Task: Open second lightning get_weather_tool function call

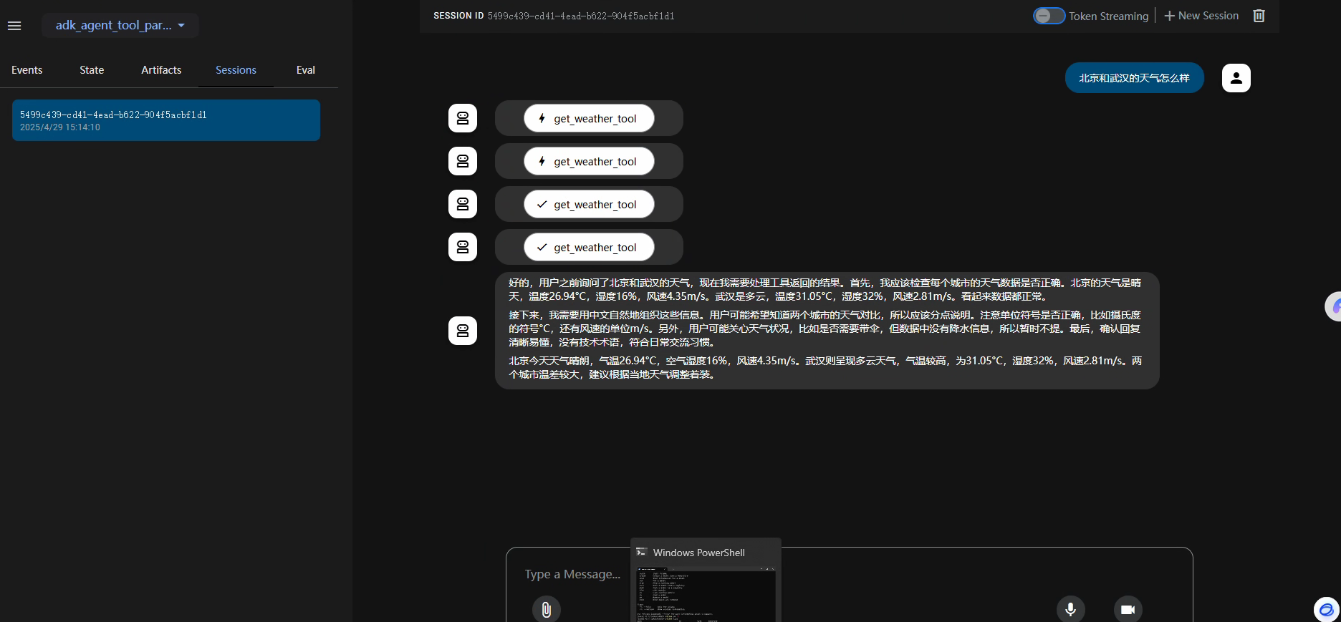Action: [589, 162]
